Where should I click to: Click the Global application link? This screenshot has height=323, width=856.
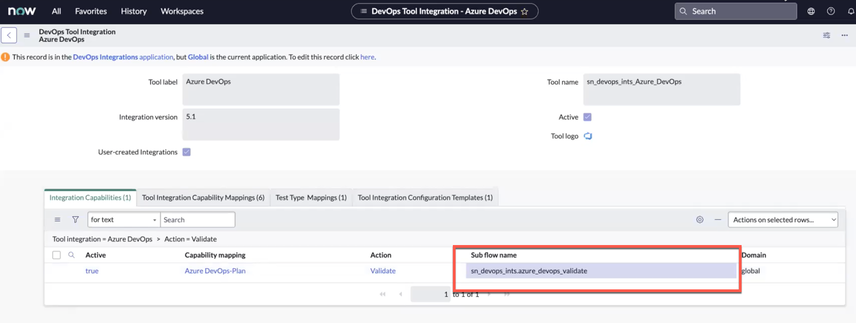[x=198, y=57]
